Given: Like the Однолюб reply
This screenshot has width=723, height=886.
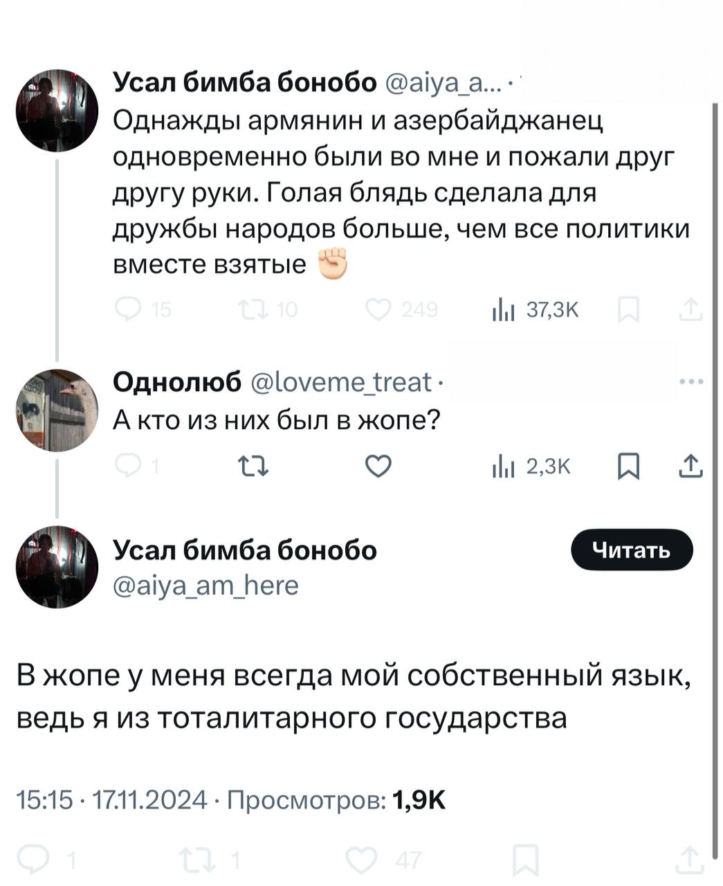Looking at the screenshot, I should coord(378,467).
